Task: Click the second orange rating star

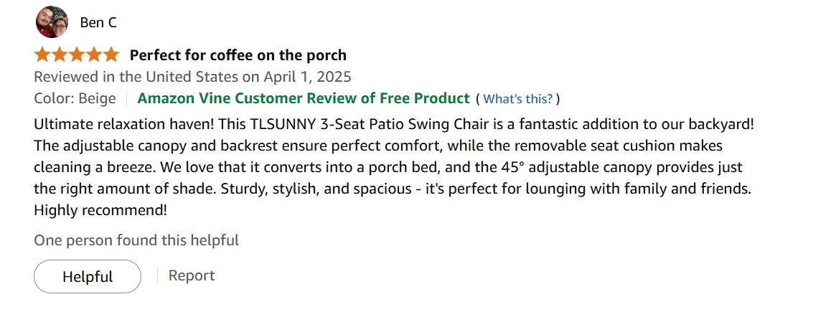Action: [59, 55]
